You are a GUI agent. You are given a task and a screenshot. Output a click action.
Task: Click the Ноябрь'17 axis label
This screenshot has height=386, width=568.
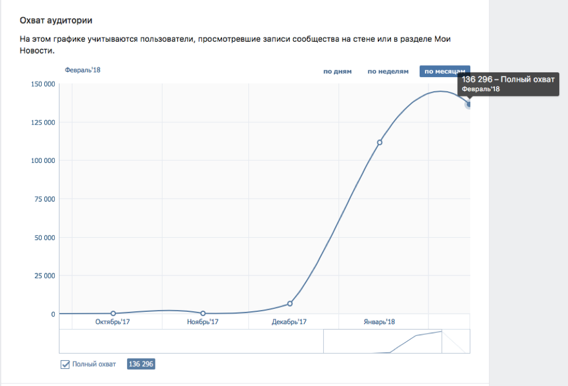point(202,322)
